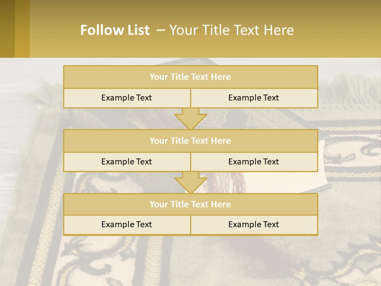The height and width of the screenshot is (286, 381).
Task: Select the middle block's title header bar
Action: (x=190, y=141)
